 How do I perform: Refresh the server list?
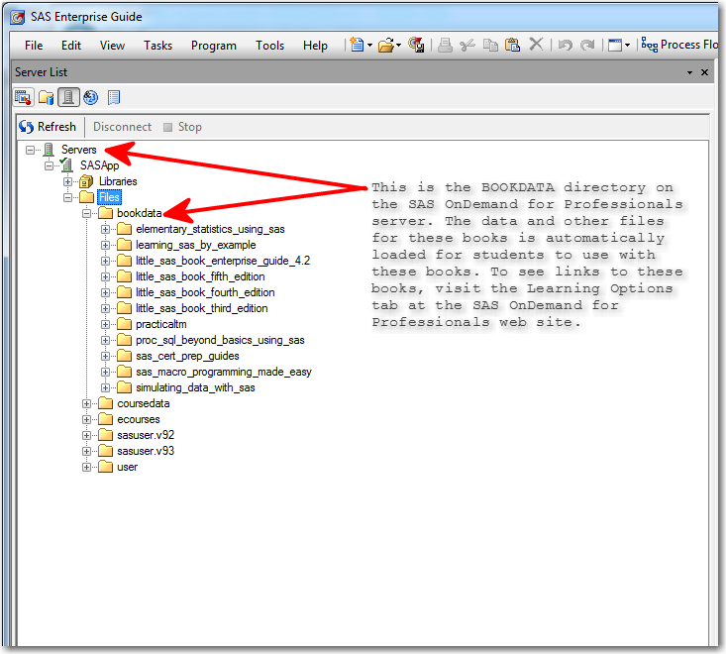point(48,127)
